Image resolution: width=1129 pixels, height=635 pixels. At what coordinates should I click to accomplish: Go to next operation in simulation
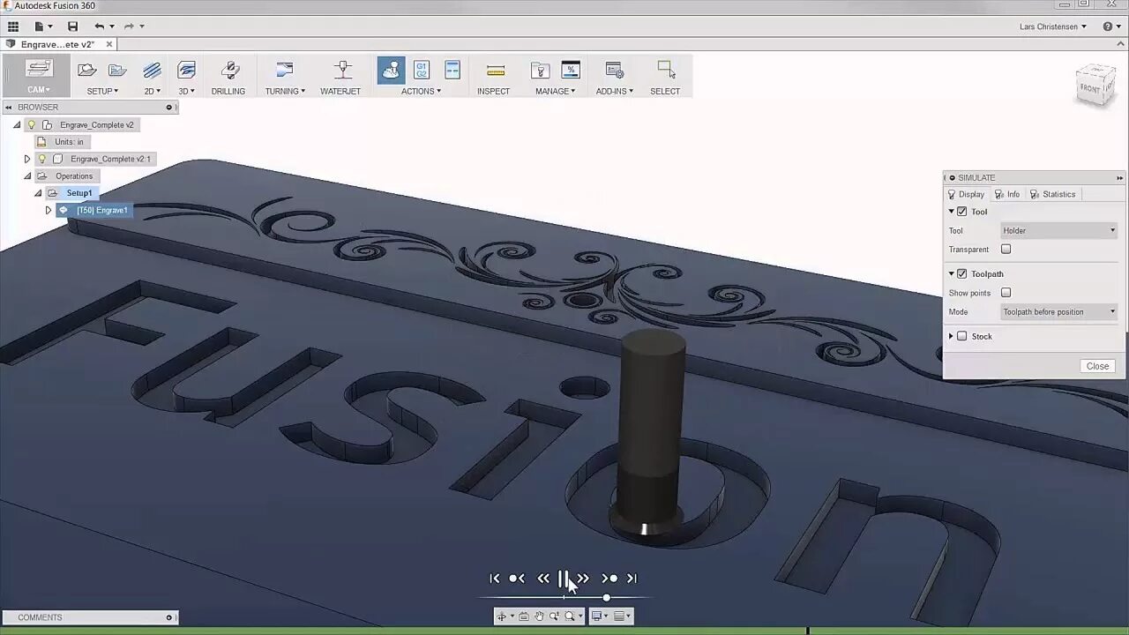(609, 579)
